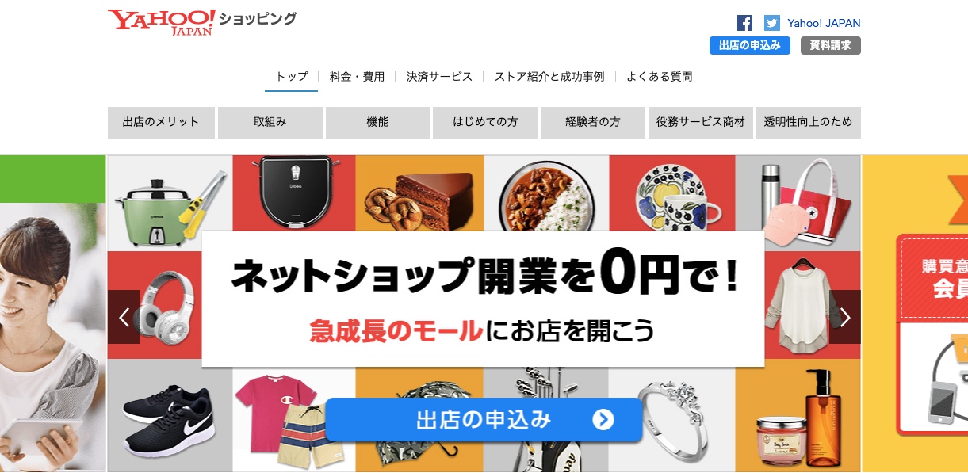Click the blue 出店の申込み header button
The image size is (968, 473).
click(750, 45)
